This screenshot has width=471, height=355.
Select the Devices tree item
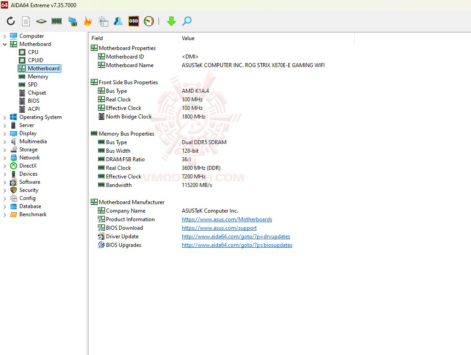(28, 174)
